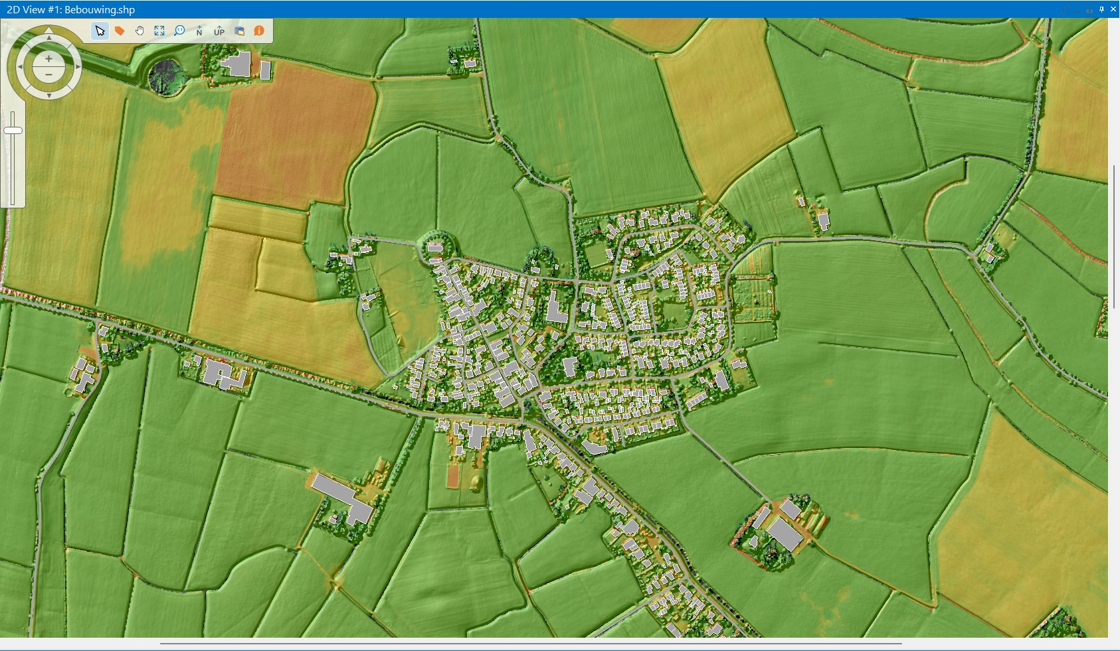Click the lock icon in title bar
Screen dimensions: 1120x651
1089,10
